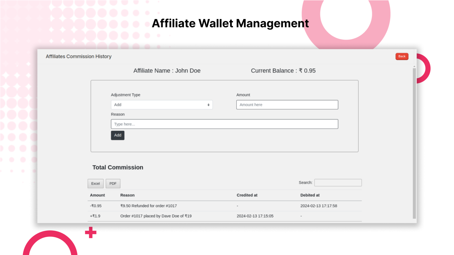454x255 pixels.
Task: Sort the table by the Amount column
Action: 97,195
